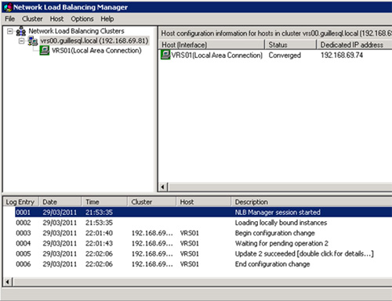Click dedicated IP 192.168.69.74 cell
This screenshot has height=301, width=392.
coord(342,56)
